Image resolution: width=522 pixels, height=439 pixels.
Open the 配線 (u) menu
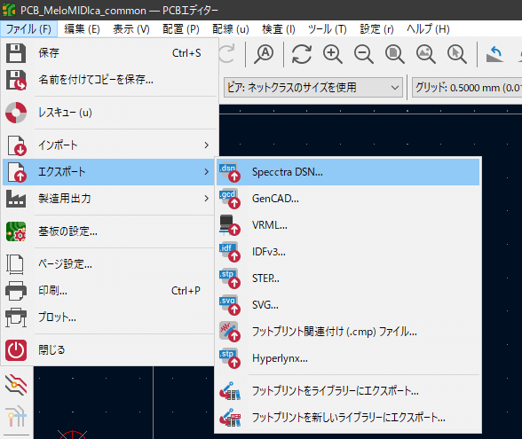click(231, 29)
